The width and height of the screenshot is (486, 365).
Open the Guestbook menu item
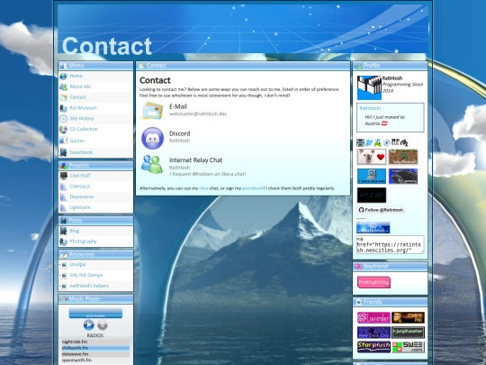coord(81,152)
